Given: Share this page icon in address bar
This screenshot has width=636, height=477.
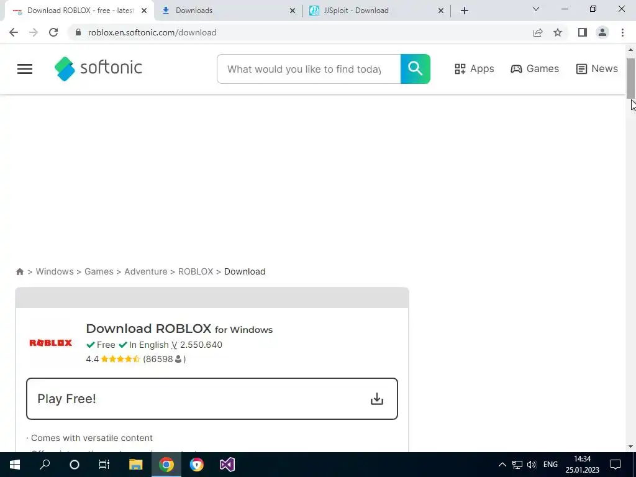Looking at the screenshot, I should [538, 32].
